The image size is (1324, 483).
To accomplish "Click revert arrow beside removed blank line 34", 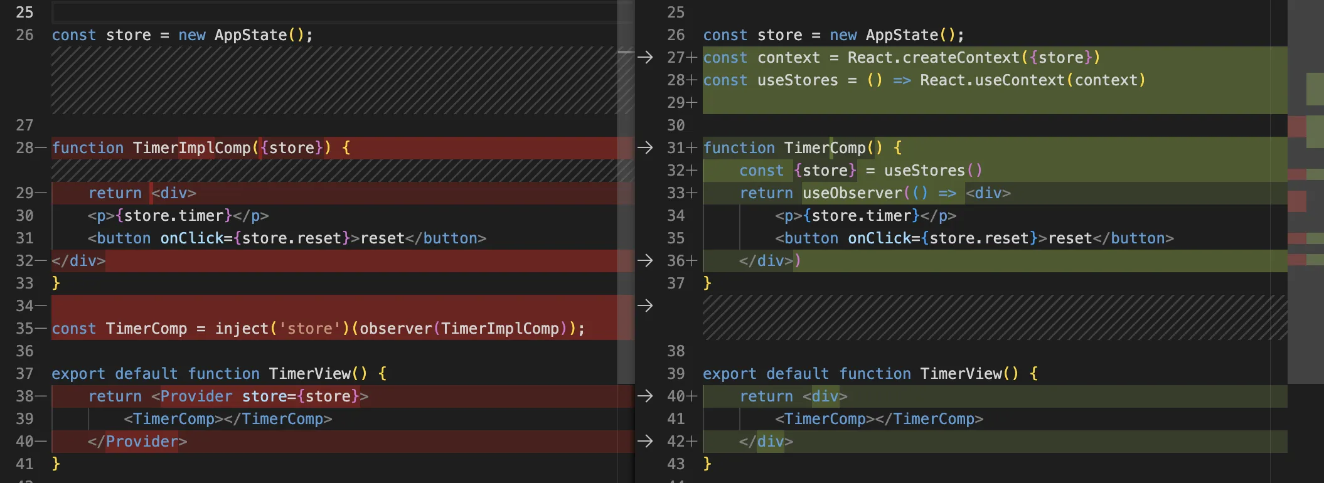I will [645, 306].
